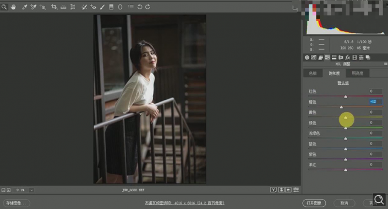This screenshot has height=209, width=388.
Task: Select the Transform tool
Action: (x=73, y=7)
